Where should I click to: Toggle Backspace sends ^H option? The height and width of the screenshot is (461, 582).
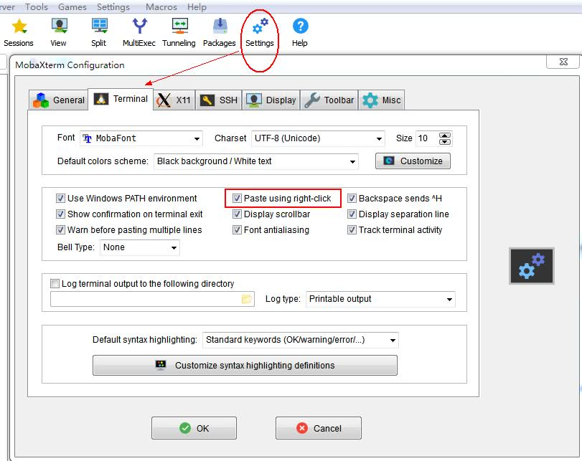tap(352, 199)
